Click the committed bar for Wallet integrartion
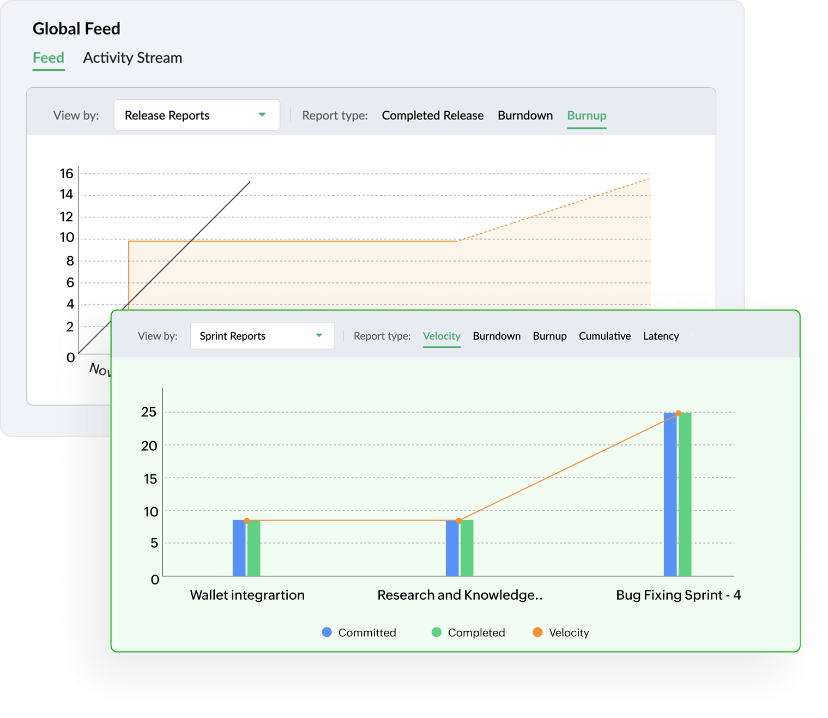828x718 pixels. (238, 548)
